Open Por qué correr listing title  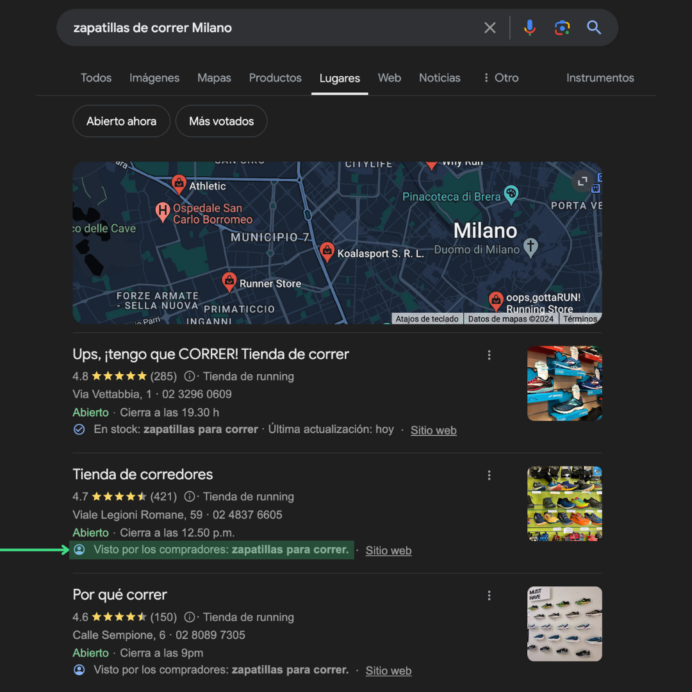[120, 595]
